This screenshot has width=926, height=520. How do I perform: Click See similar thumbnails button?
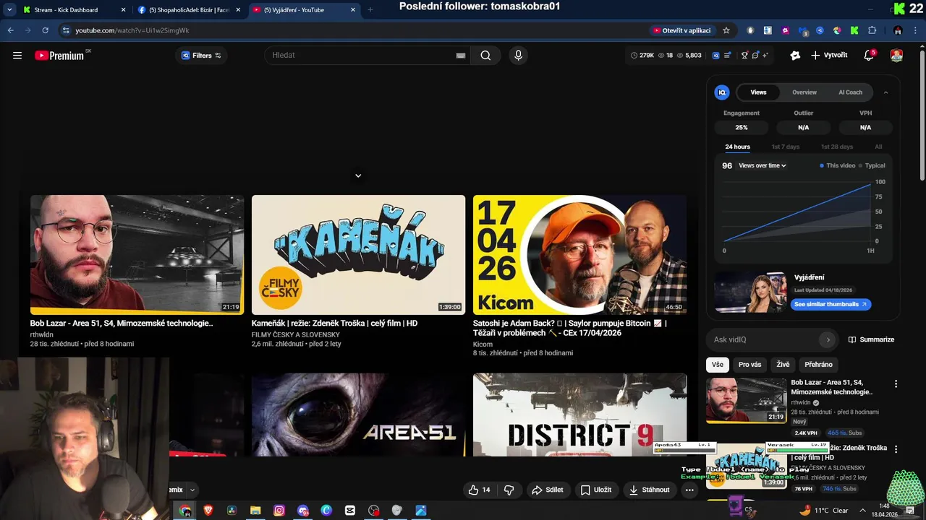830,304
